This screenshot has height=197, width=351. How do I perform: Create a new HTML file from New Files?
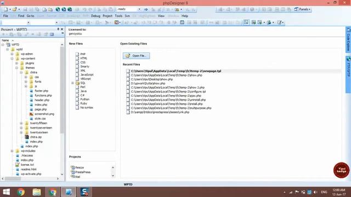point(83,58)
